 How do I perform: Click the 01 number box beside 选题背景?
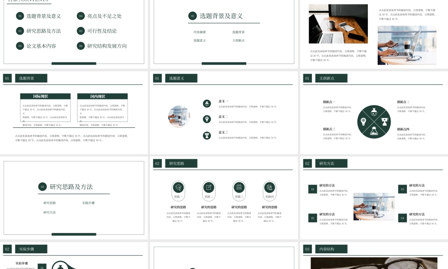(x=7, y=78)
